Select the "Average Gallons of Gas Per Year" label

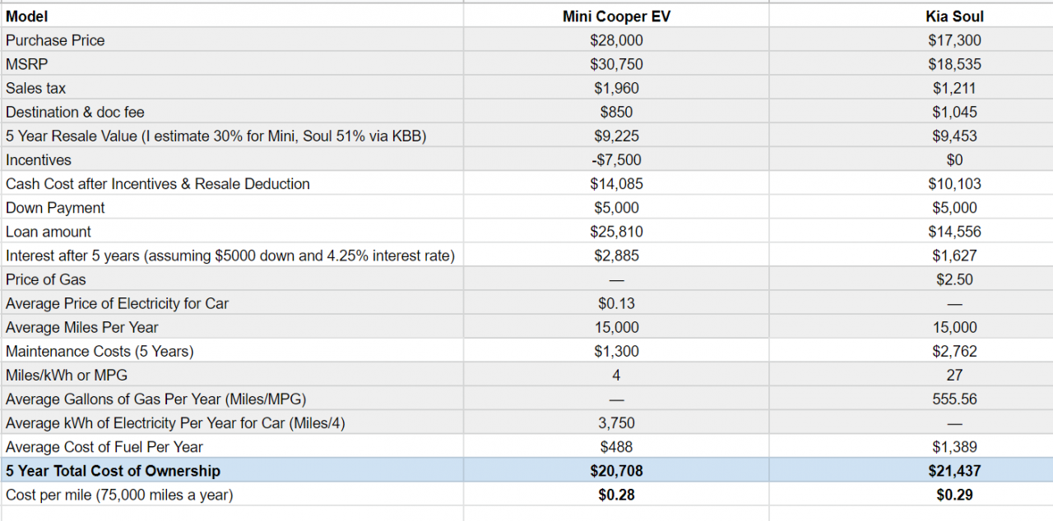click(155, 399)
